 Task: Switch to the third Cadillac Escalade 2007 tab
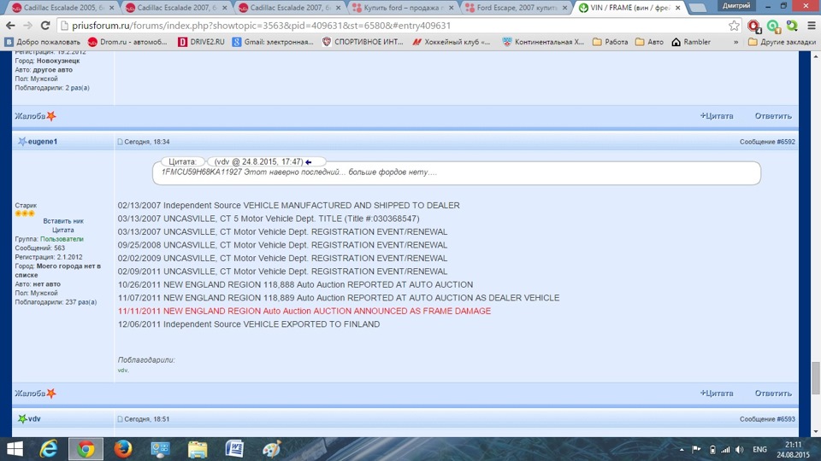click(290, 8)
